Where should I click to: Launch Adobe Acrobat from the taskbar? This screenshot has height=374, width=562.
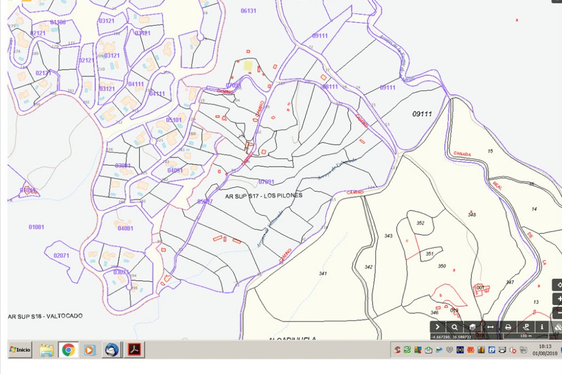[135, 350]
